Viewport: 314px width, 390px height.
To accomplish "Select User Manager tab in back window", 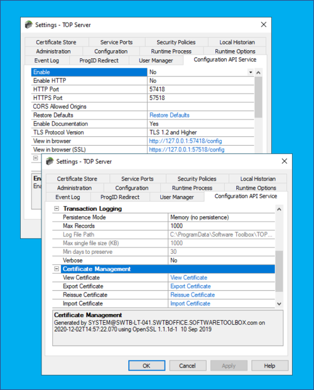I will [156, 60].
